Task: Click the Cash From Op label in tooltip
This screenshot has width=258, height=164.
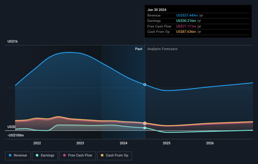Action: pos(158,32)
